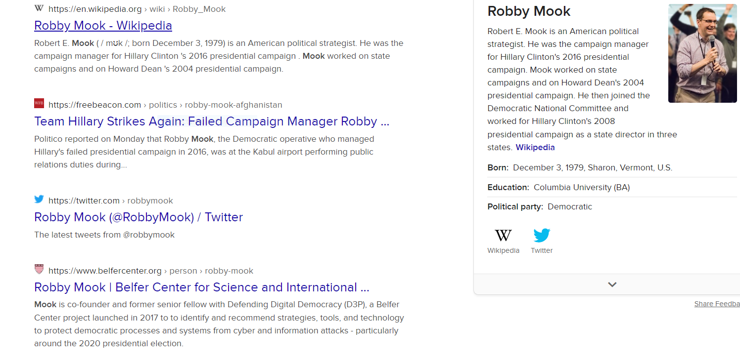Click the Robby Mook knowledge panel title

[529, 11]
